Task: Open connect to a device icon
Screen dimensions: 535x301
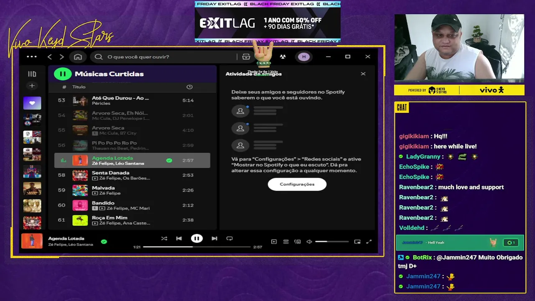Action: (298, 242)
